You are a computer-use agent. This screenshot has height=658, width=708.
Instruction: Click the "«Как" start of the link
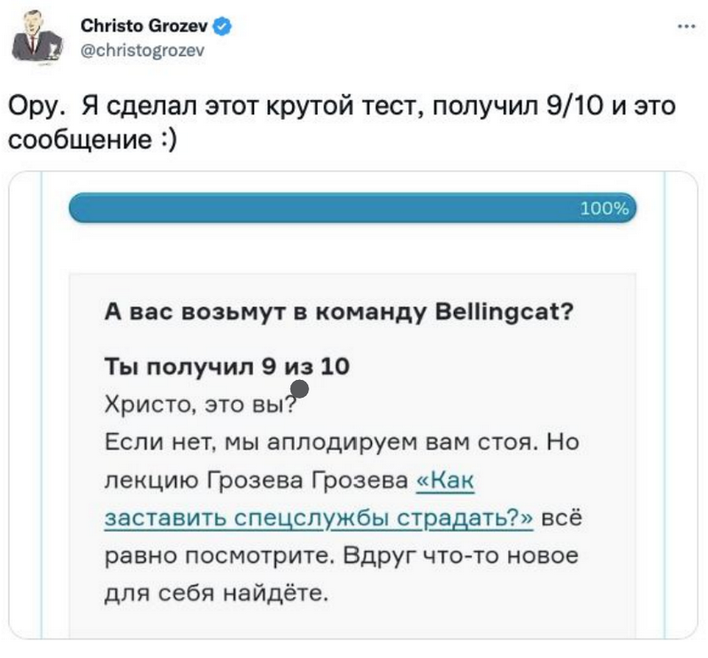pyautogui.click(x=446, y=481)
